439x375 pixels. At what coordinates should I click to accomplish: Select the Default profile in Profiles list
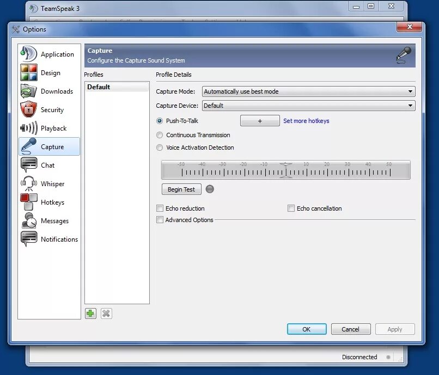tap(117, 87)
